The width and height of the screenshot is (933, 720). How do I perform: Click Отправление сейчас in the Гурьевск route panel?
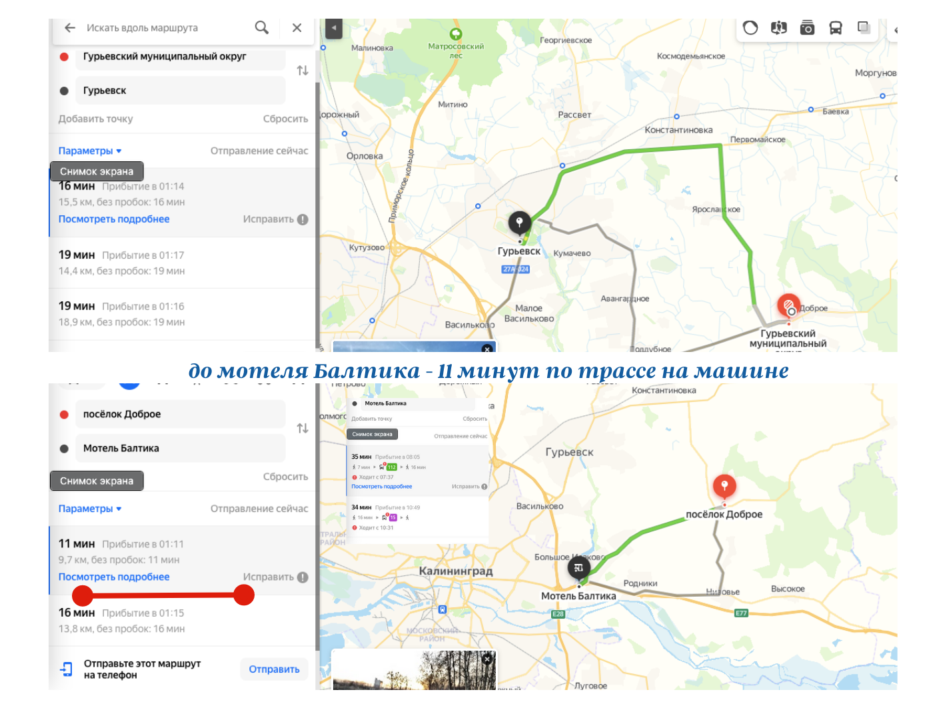pos(259,151)
